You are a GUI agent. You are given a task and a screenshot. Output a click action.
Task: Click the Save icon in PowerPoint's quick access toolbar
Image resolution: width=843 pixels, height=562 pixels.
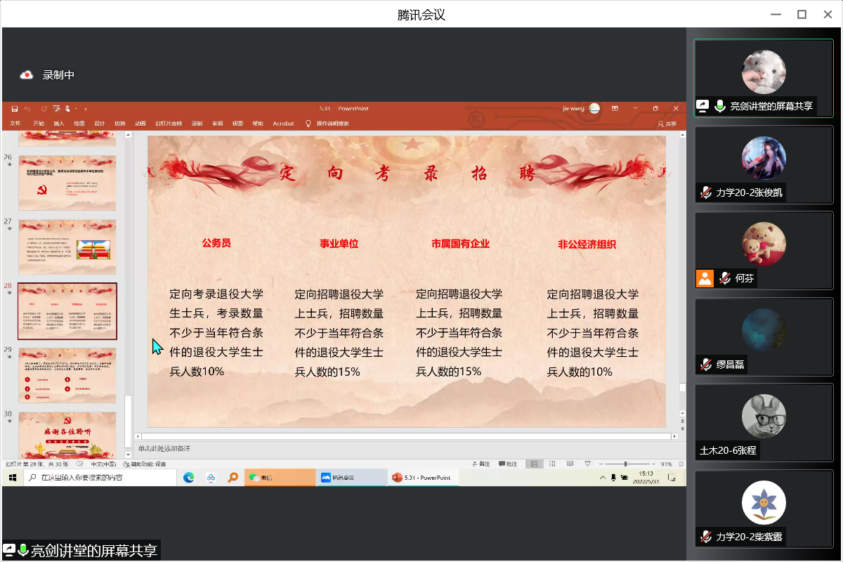click(x=14, y=109)
